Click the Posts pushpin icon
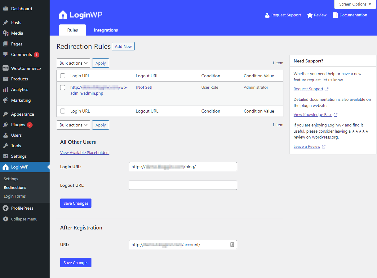377x278 pixels. point(6,23)
